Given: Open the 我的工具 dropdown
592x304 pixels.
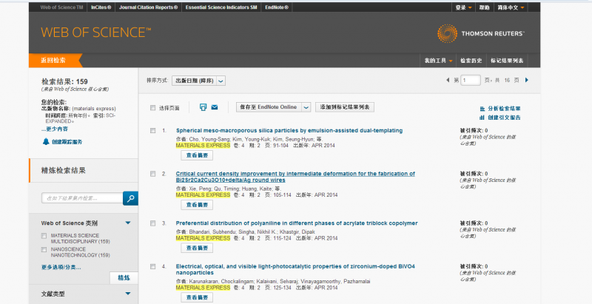Looking at the screenshot, I should (438, 61).
